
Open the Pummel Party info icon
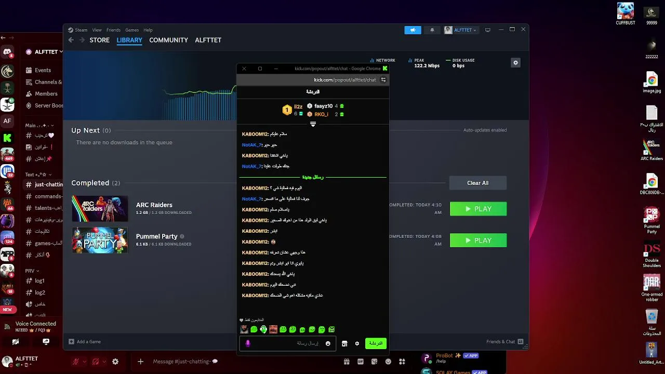[x=181, y=236]
